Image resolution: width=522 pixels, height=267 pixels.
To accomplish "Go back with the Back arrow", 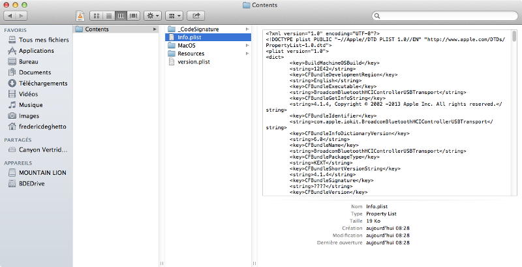I will [x=10, y=16].
